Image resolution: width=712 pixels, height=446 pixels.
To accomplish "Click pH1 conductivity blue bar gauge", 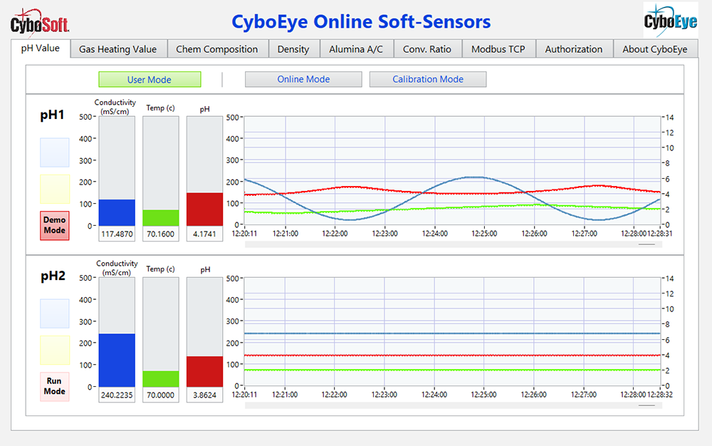I will click(117, 171).
